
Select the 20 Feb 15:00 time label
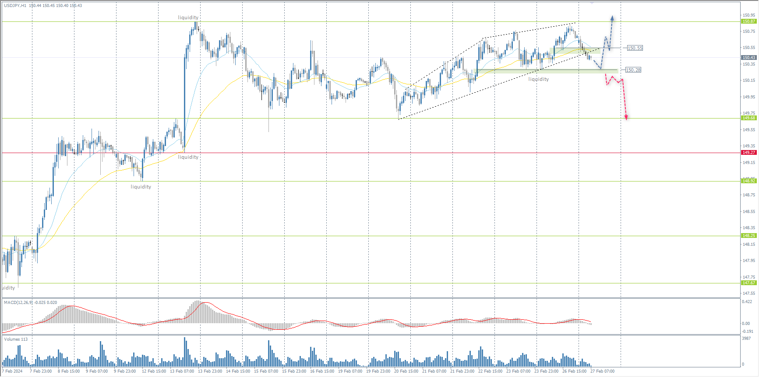click(x=406, y=371)
